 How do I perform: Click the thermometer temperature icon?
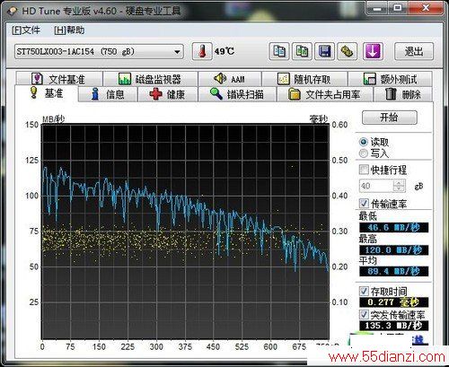[202, 51]
